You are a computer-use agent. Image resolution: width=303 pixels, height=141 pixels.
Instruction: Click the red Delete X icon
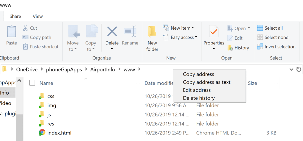(x=112, y=31)
